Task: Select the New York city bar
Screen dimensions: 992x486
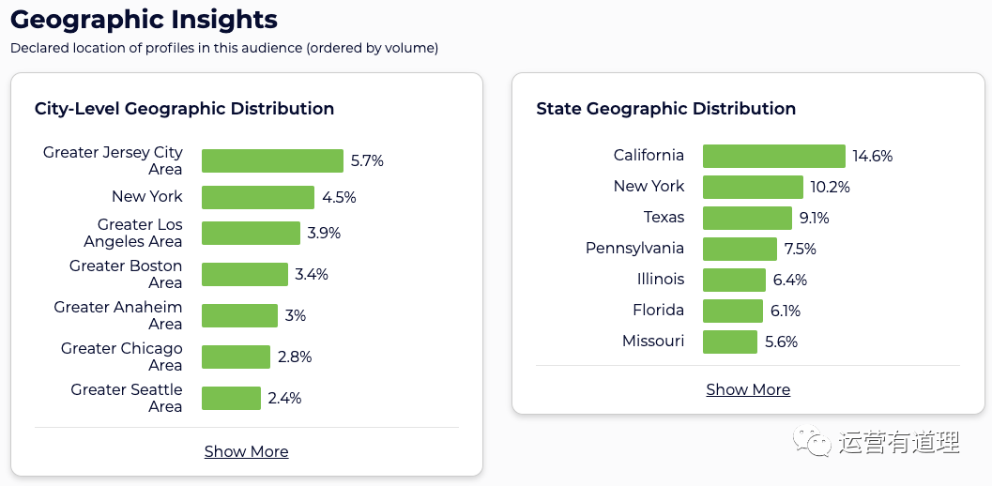Action: click(x=258, y=197)
